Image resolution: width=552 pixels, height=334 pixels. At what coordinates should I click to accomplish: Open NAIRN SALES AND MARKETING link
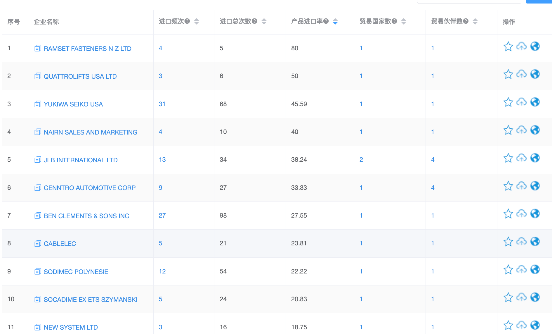coord(91,132)
